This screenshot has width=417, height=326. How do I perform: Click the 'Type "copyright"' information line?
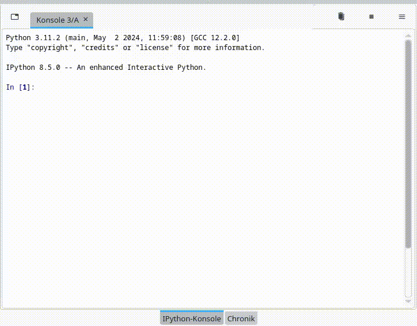tap(135, 48)
